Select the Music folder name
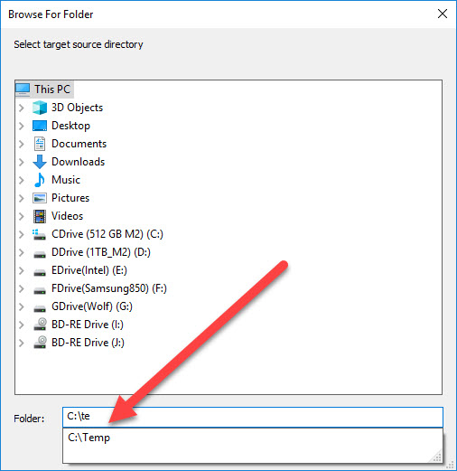Viewport: 457px width, 471px height. tap(66, 180)
